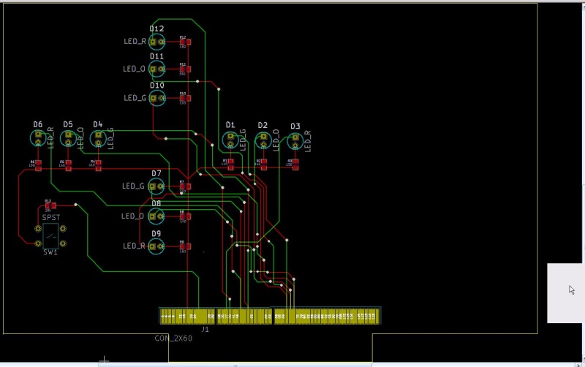The height and width of the screenshot is (367, 585).
Task: Click the D5 LED footprint
Action: point(68,137)
